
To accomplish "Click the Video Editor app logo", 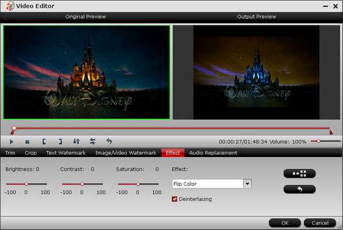I will point(9,6).
